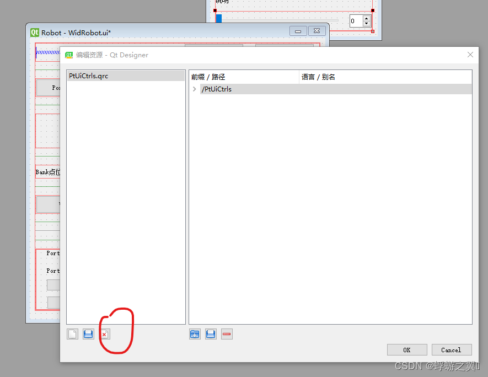Click the 语言 / 别名 column header
Screen dimensions: 488x377
point(317,77)
